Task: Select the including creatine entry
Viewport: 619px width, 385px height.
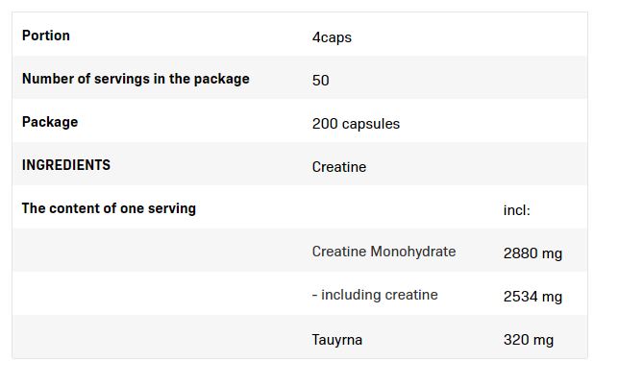Action: (x=375, y=295)
